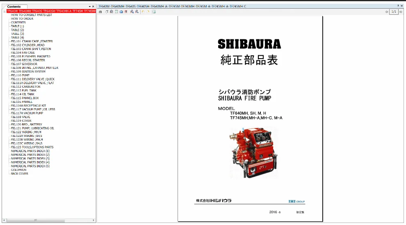The image size is (406, 225).
Task: Open FIG.104 FAN CASE
Action: tap(23, 53)
